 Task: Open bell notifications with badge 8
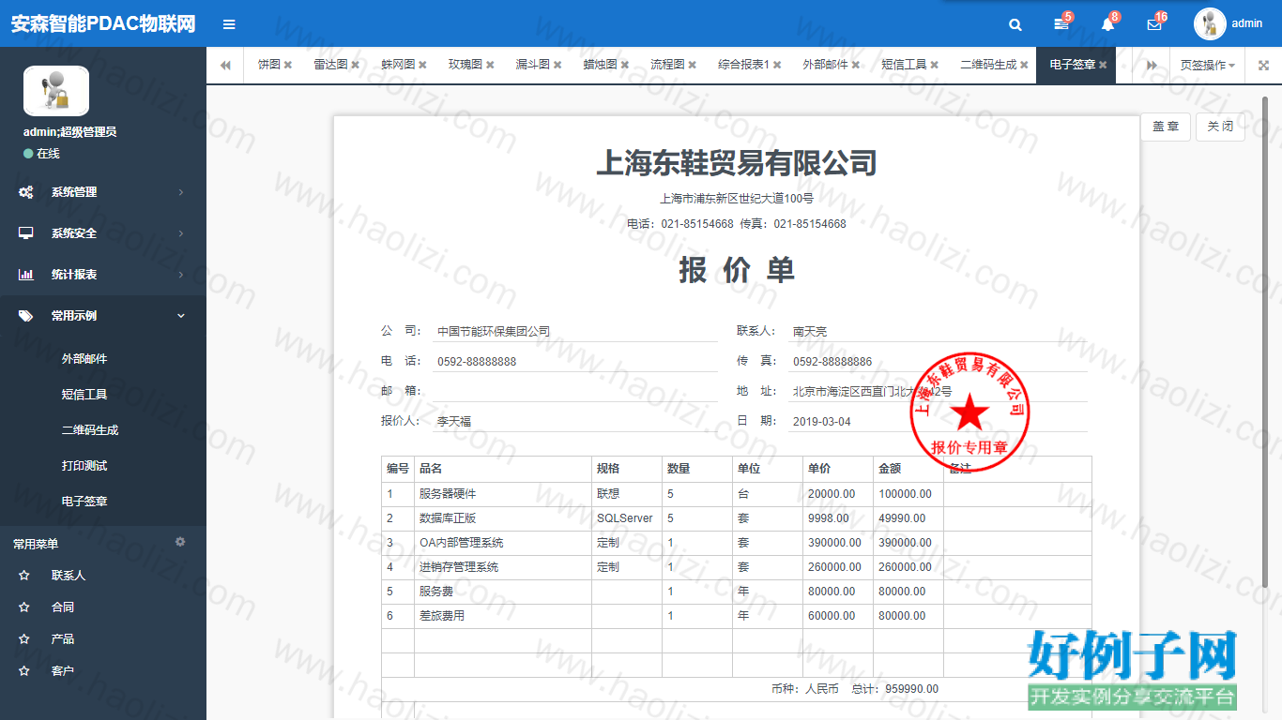point(1107,24)
